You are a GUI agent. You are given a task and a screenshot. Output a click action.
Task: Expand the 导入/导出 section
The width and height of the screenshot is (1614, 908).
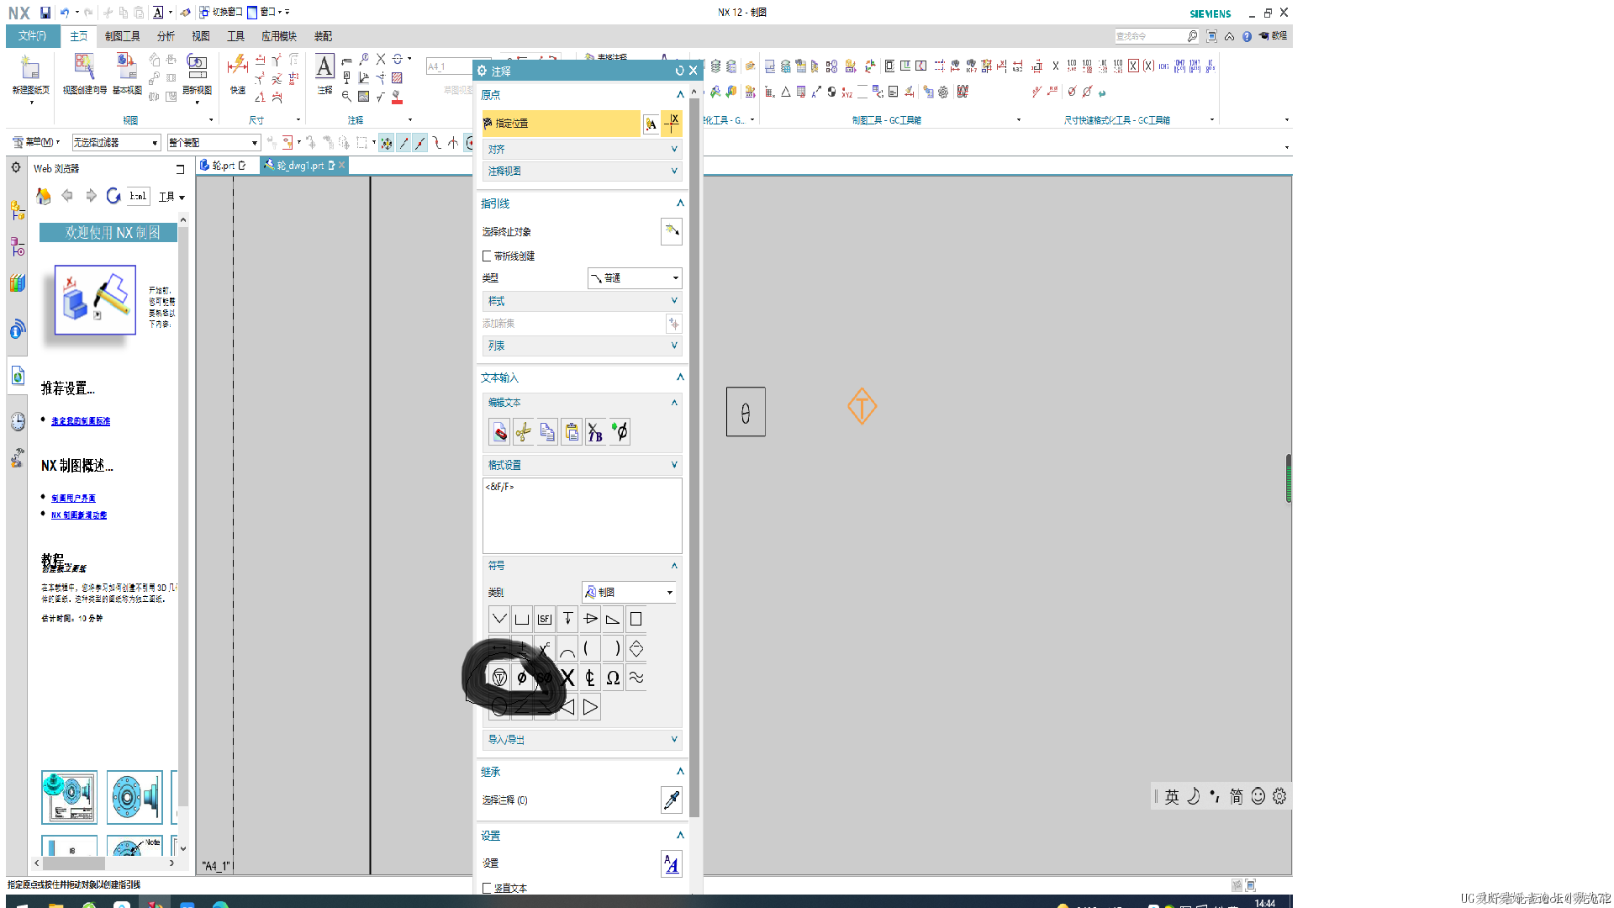pos(582,740)
